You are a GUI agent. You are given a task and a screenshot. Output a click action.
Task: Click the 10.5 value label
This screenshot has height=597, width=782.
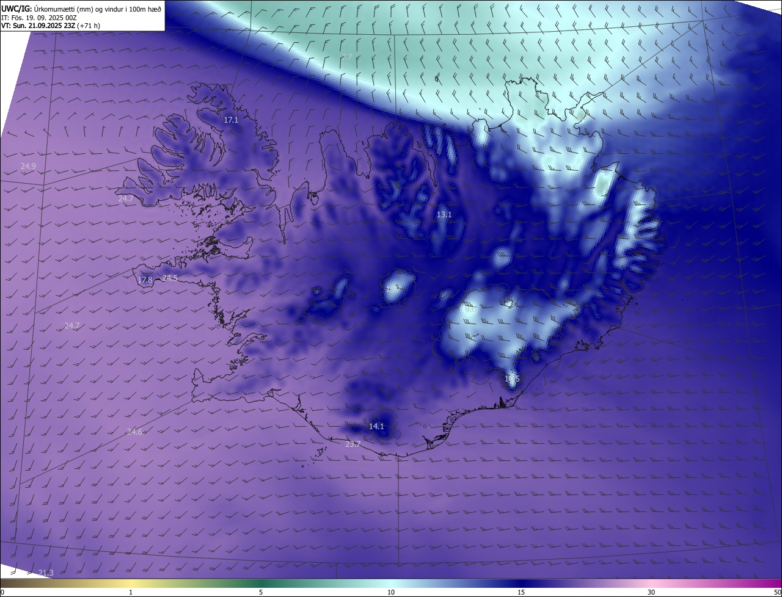(x=512, y=379)
